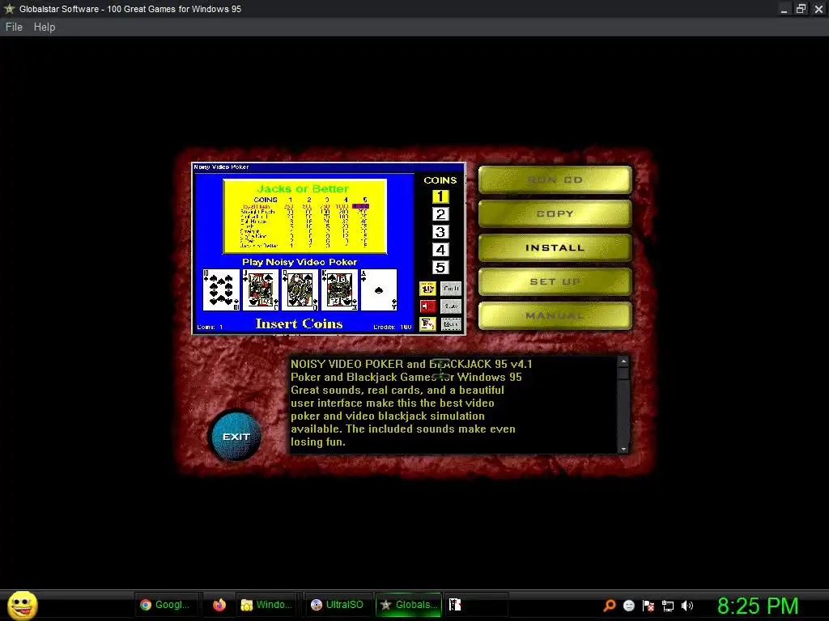Minimize the Globalstar window
Screen dimensions: 829x621
[x=784, y=8]
